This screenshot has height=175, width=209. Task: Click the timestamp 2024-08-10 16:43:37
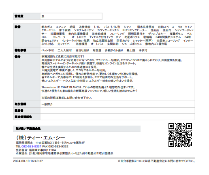(28, 161)
